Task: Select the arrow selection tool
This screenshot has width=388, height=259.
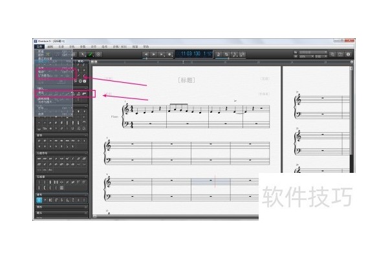Action: tap(83, 54)
